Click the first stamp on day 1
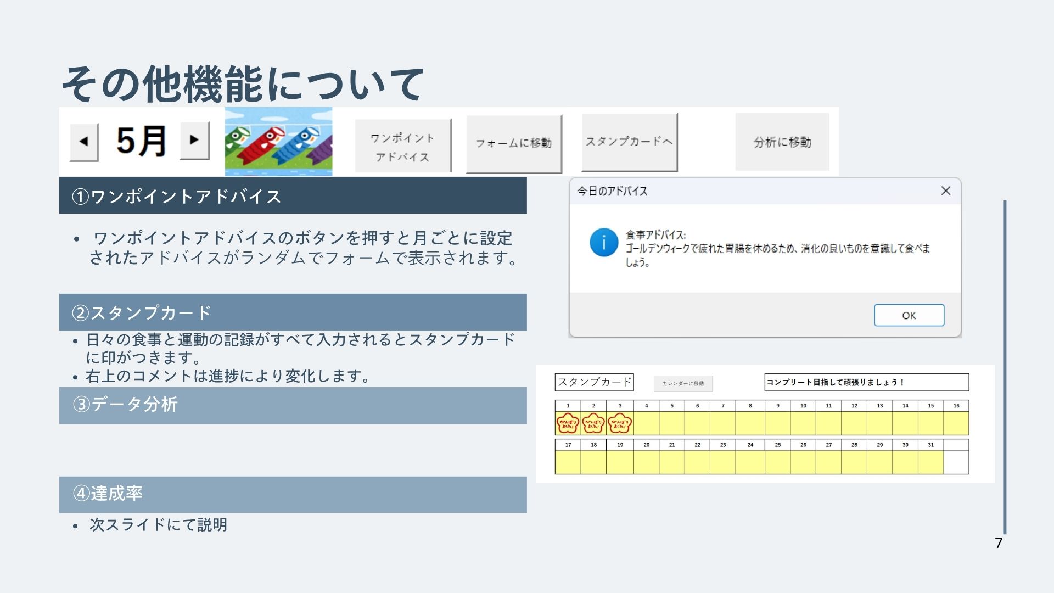The height and width of the screenshot is (593, 1054). (568, 423)
